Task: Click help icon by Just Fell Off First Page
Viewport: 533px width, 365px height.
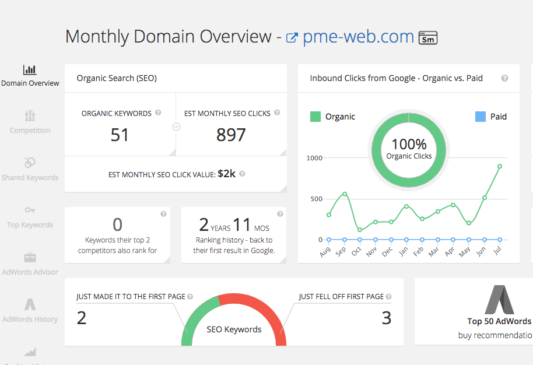Action: (388, 297)
